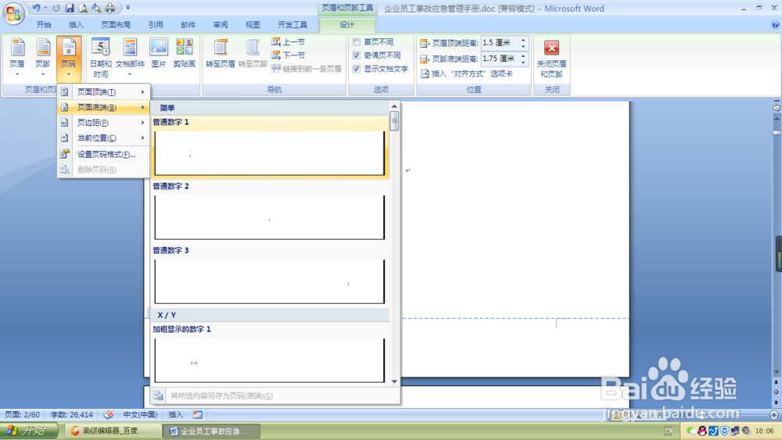
Task: Switch to the 邮件 ribbon tab
Action: [188, 25]
